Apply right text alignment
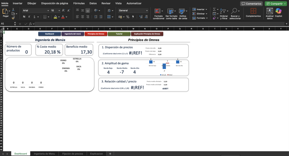Image resolution: width=289 pixels, height=156 pixels. [x=88, y=17]
